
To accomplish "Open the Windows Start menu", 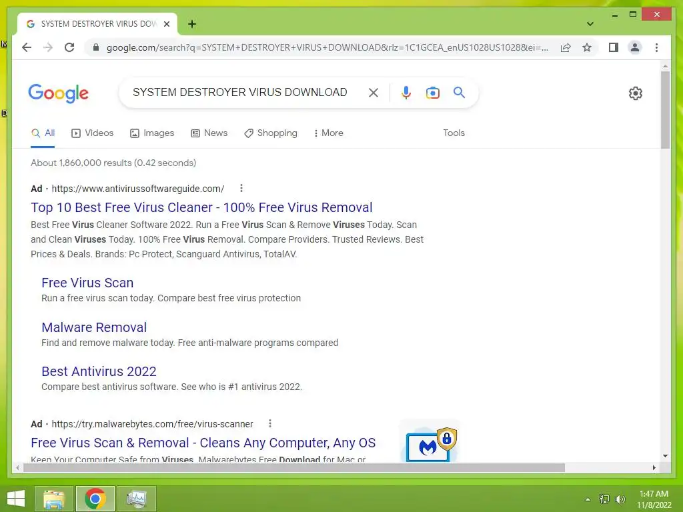I will pyautogui.click(x=16, y=499).
